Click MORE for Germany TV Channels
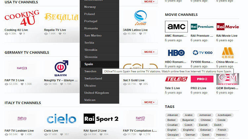 click(149, 52)
